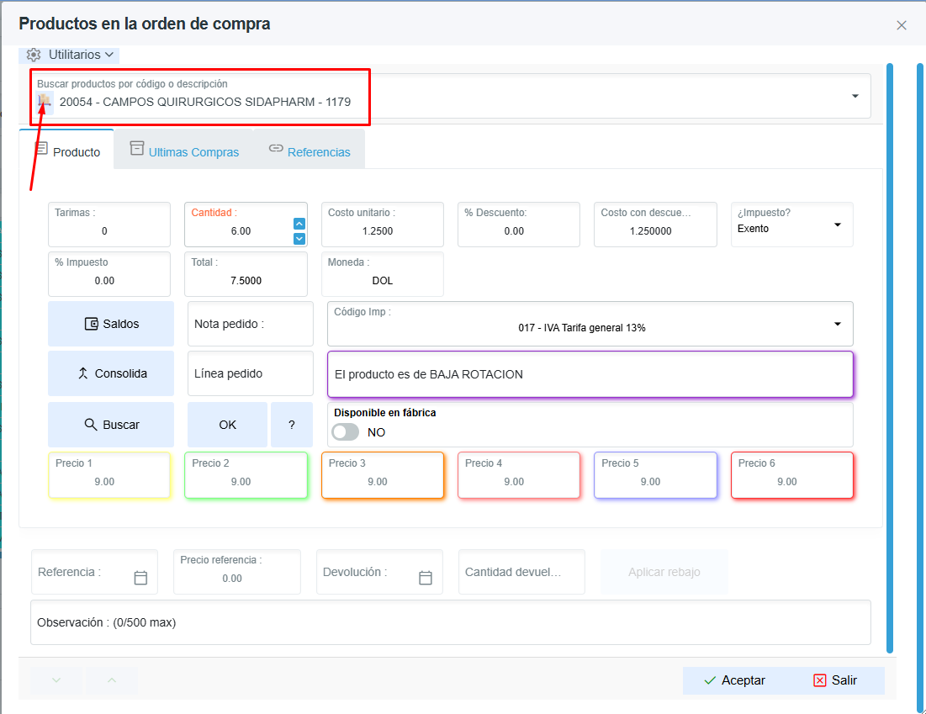Screen dimensions: 926x714
Task: Open the Referencia calendar icon
Action: [140, 578]
